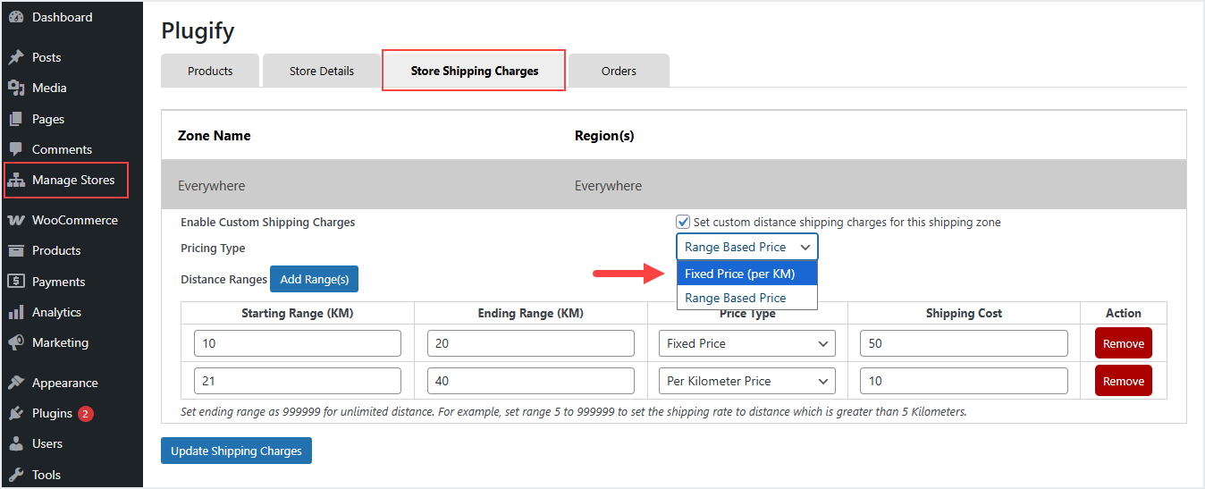Open the Orders tab

[x=619, y=72]
